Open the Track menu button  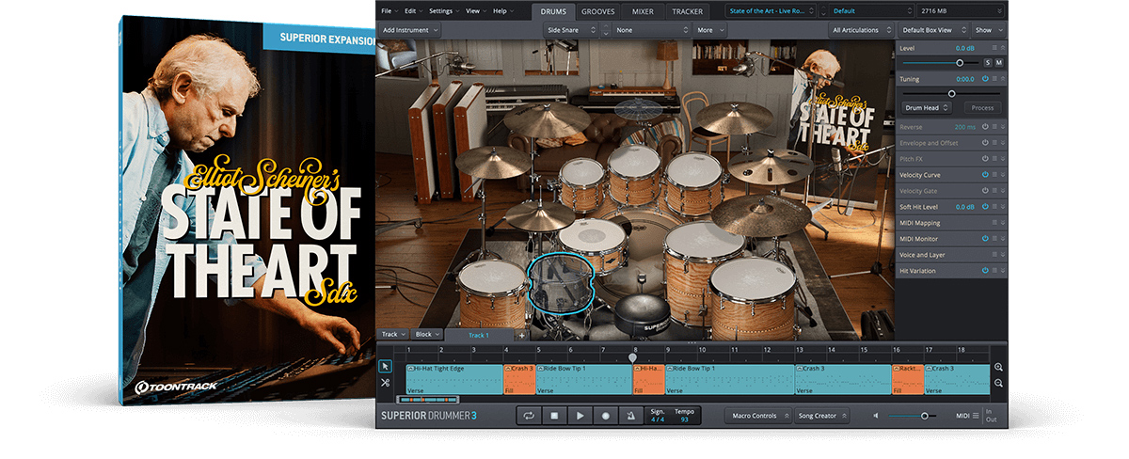(392, 335)
